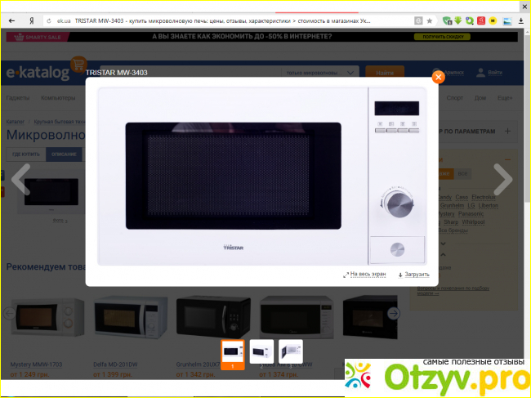Close the image lightbox with orange X

coord(438,77)
